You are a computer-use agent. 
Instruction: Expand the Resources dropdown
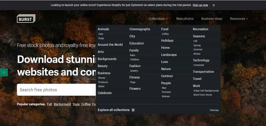click(239, 19)
